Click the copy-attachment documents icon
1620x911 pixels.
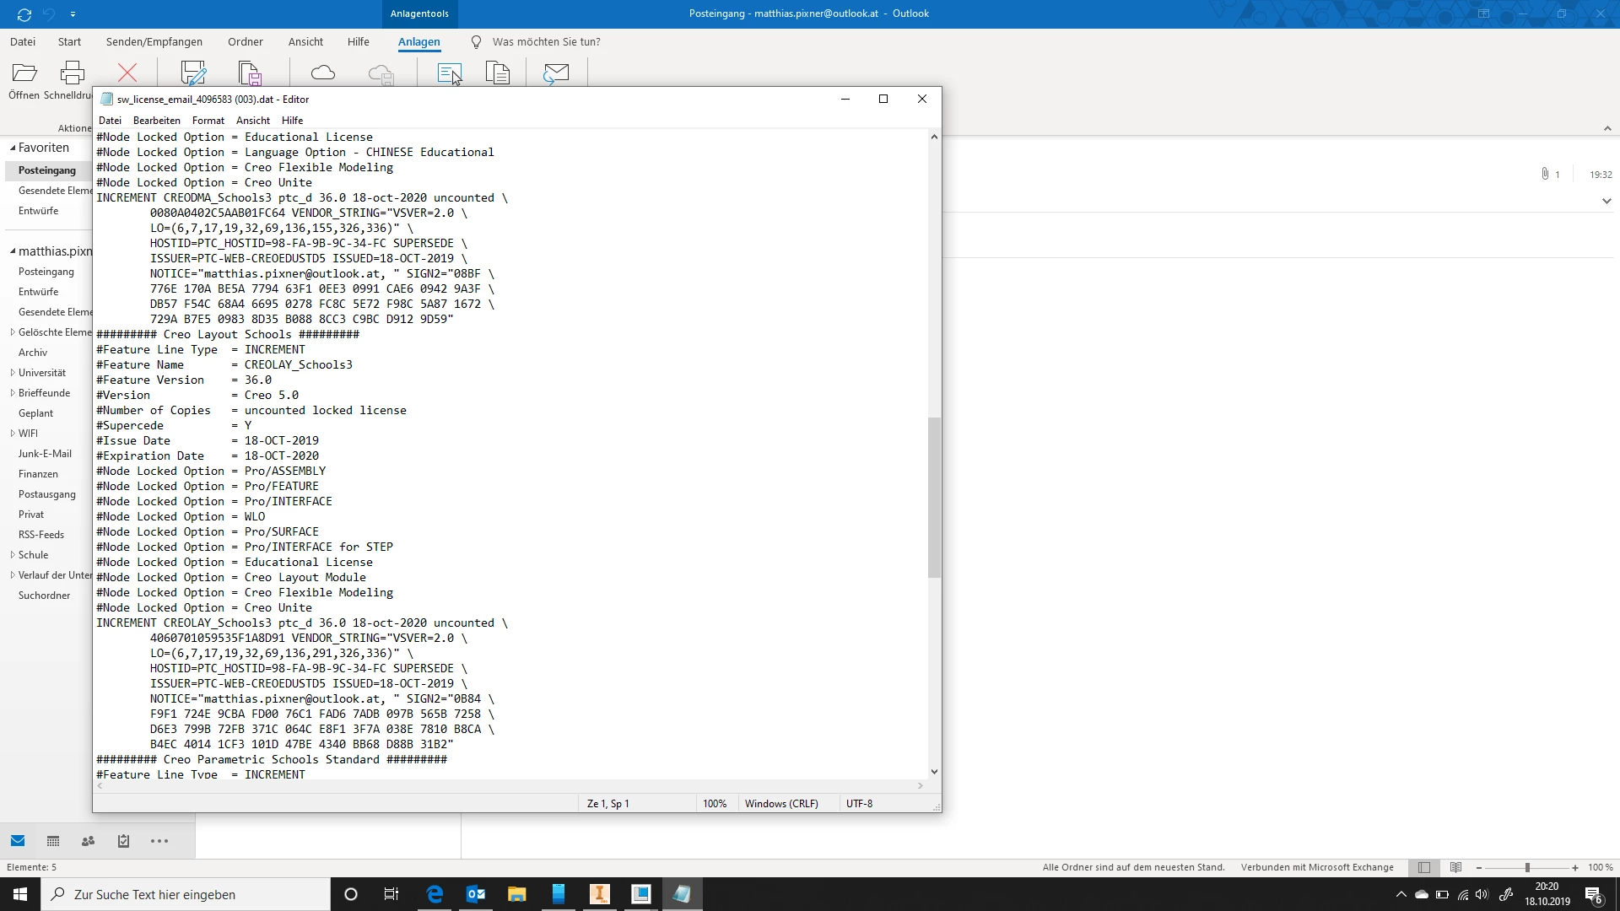[498, 73]
